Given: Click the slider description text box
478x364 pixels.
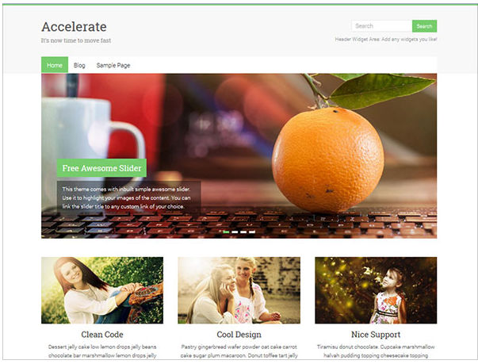Looking at the screenshot, I should click(128, 197).
